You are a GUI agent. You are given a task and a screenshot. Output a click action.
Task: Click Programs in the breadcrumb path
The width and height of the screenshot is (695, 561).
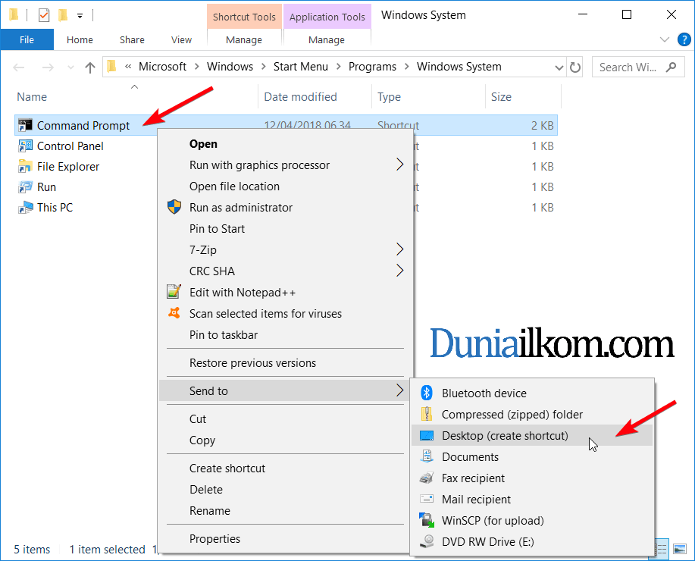pyautogui.click(x=372, y=67)
